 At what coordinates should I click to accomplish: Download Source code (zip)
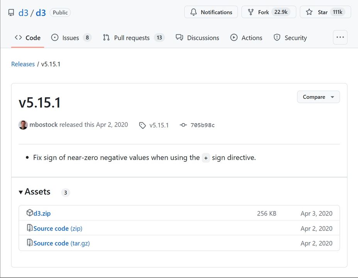58,229
